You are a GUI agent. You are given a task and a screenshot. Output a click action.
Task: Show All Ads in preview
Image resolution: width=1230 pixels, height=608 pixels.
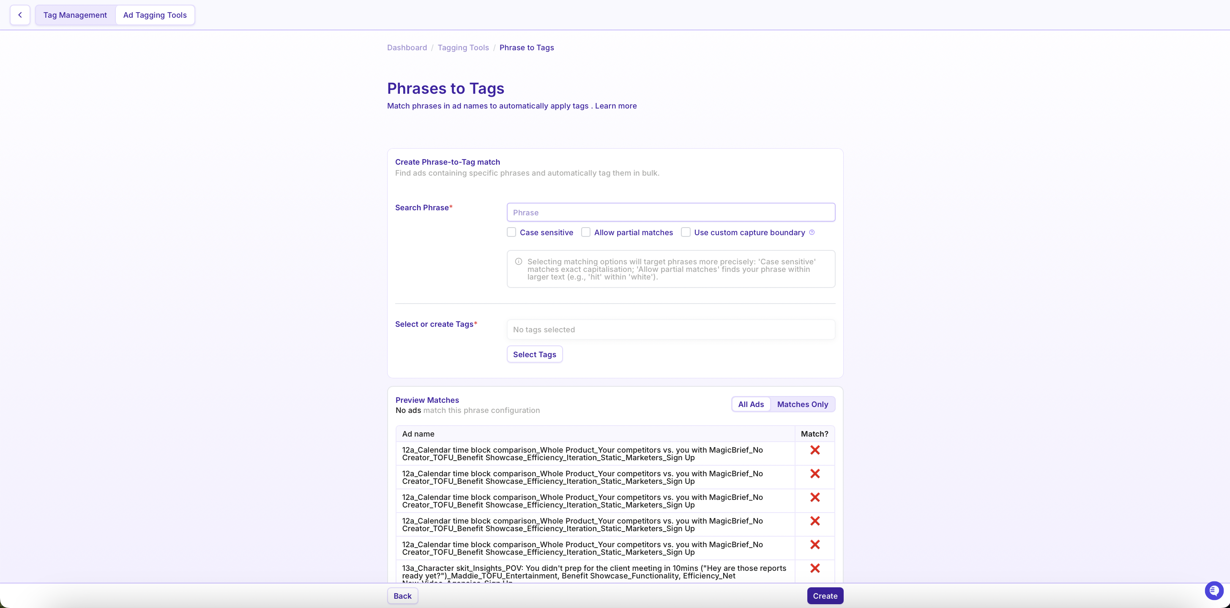[x=751, y=404]
